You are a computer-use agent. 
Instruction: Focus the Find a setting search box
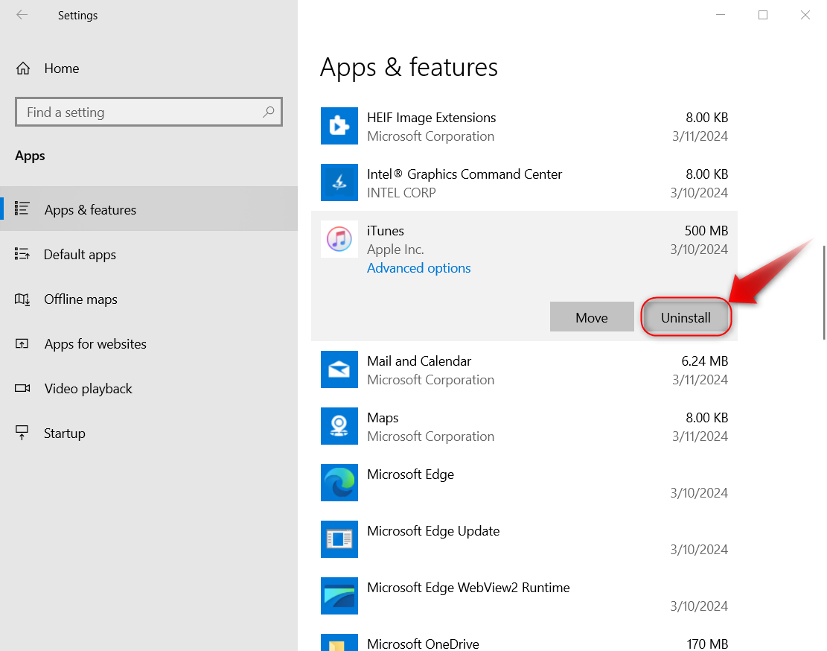click(x=149, y=112)
